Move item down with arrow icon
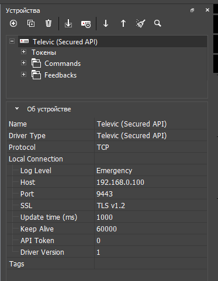218x281 pixels. (106, 23)
